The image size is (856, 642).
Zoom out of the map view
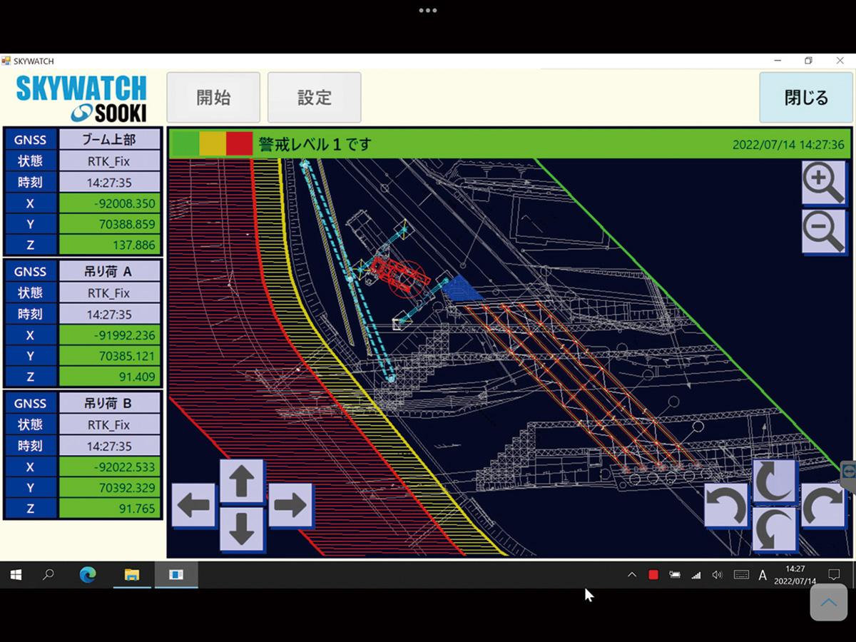coord(823,231)
